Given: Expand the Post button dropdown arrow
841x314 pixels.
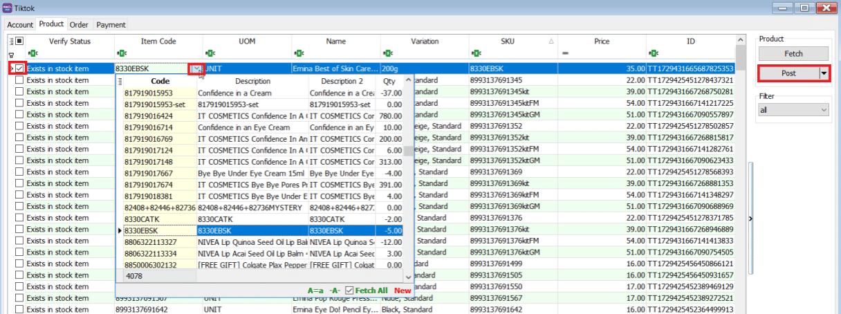Looking at the screenshot, I should point(824,73).
